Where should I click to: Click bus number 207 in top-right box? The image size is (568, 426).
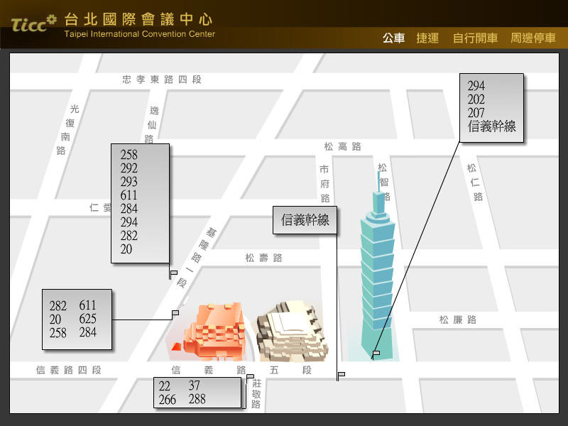coord(476,113)
